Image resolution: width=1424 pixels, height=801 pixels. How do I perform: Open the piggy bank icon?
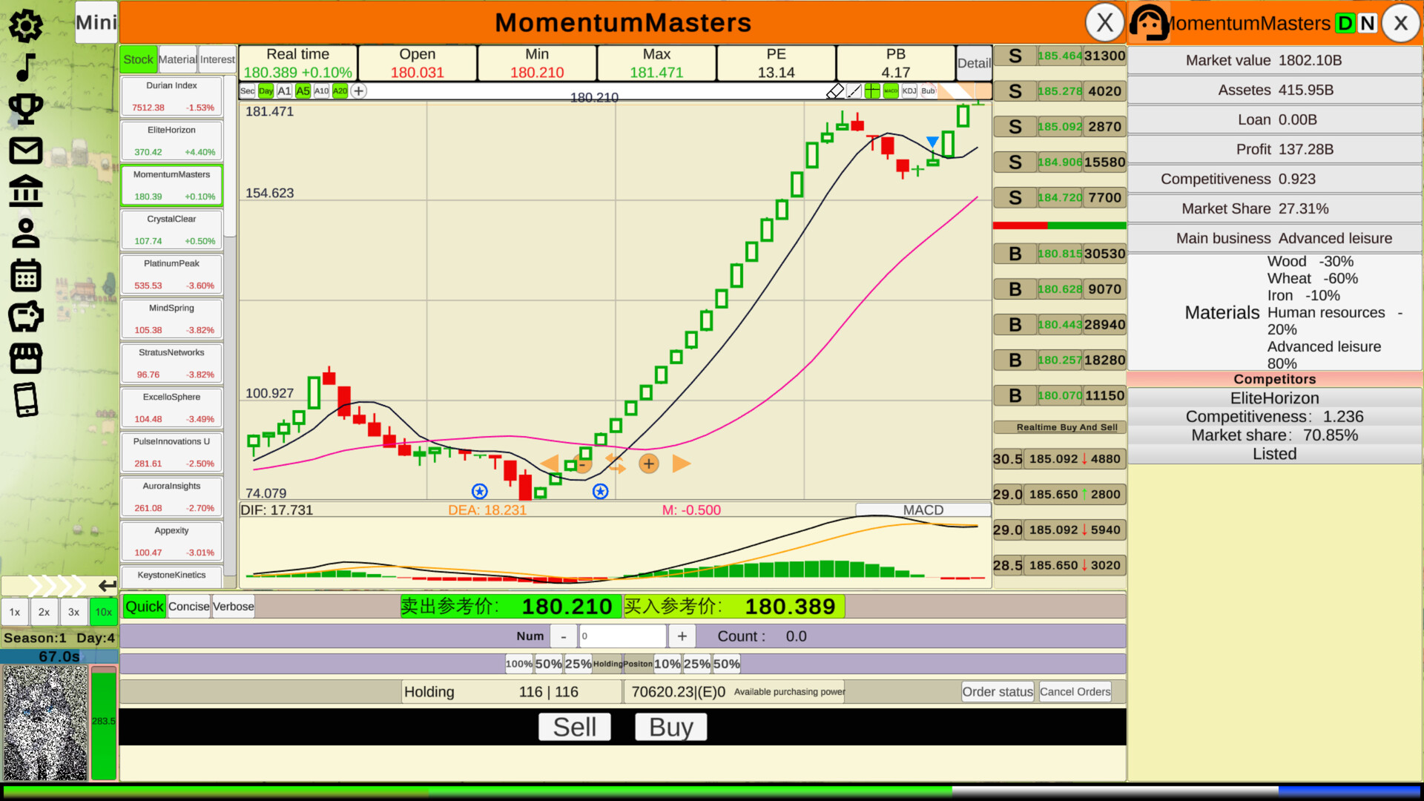[x=26, y=317]
